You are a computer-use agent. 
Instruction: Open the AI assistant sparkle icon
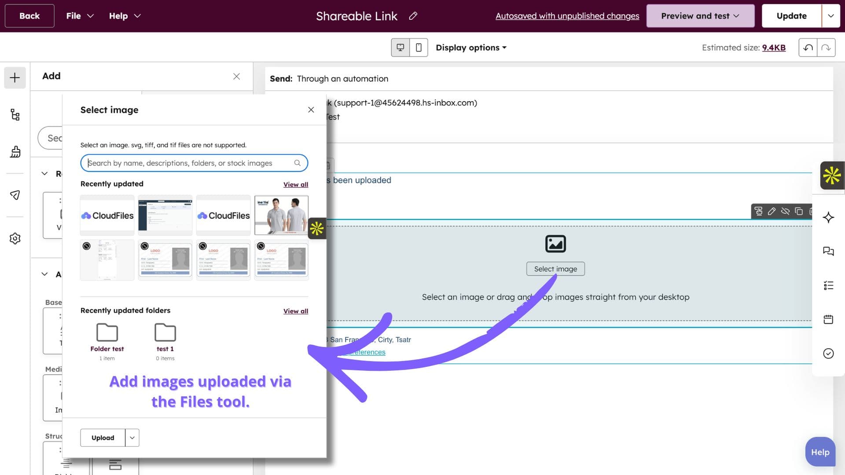coord(828,217)
